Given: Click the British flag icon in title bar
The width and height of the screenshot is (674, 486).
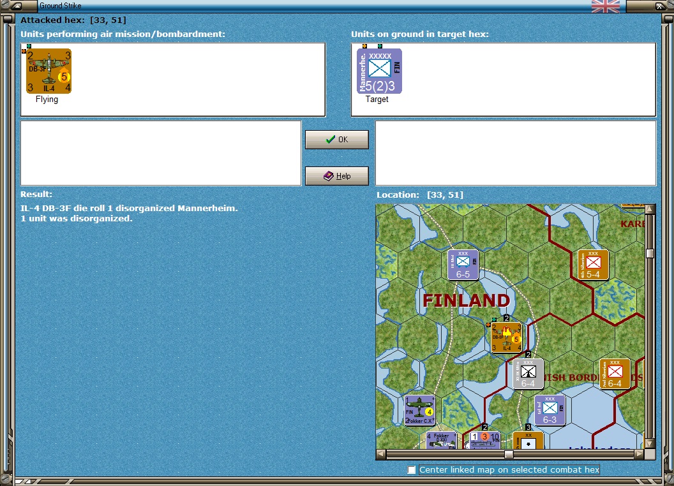Looking at the screenshot, I should [x=606, y=6].
